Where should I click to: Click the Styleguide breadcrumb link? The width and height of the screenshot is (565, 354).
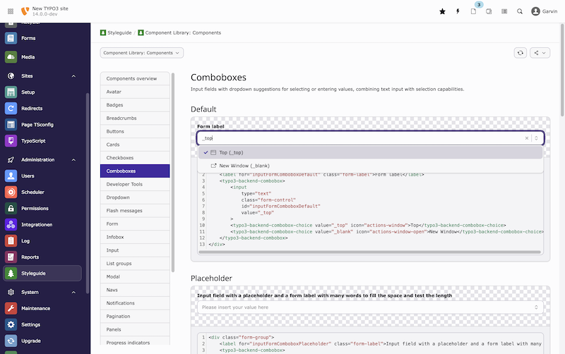pyautogui.click(x=117, y=32)
